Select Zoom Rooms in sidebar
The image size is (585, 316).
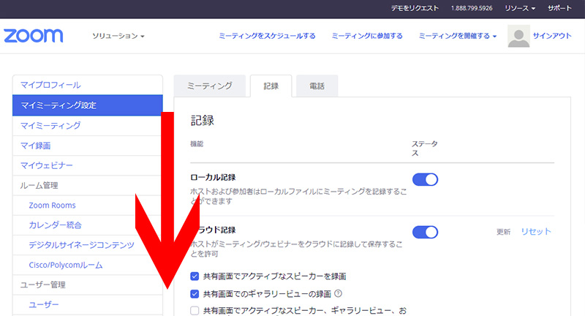pos(53,206)
